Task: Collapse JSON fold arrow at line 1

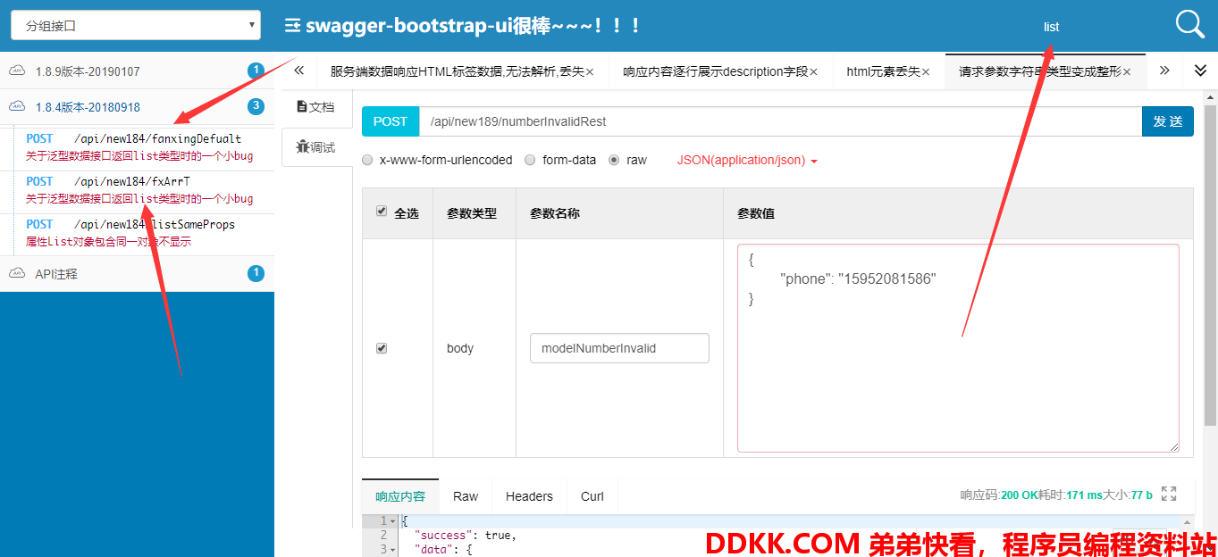Action: (x=393, y=520)
